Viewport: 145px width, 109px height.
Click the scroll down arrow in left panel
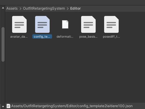[3, 106]
